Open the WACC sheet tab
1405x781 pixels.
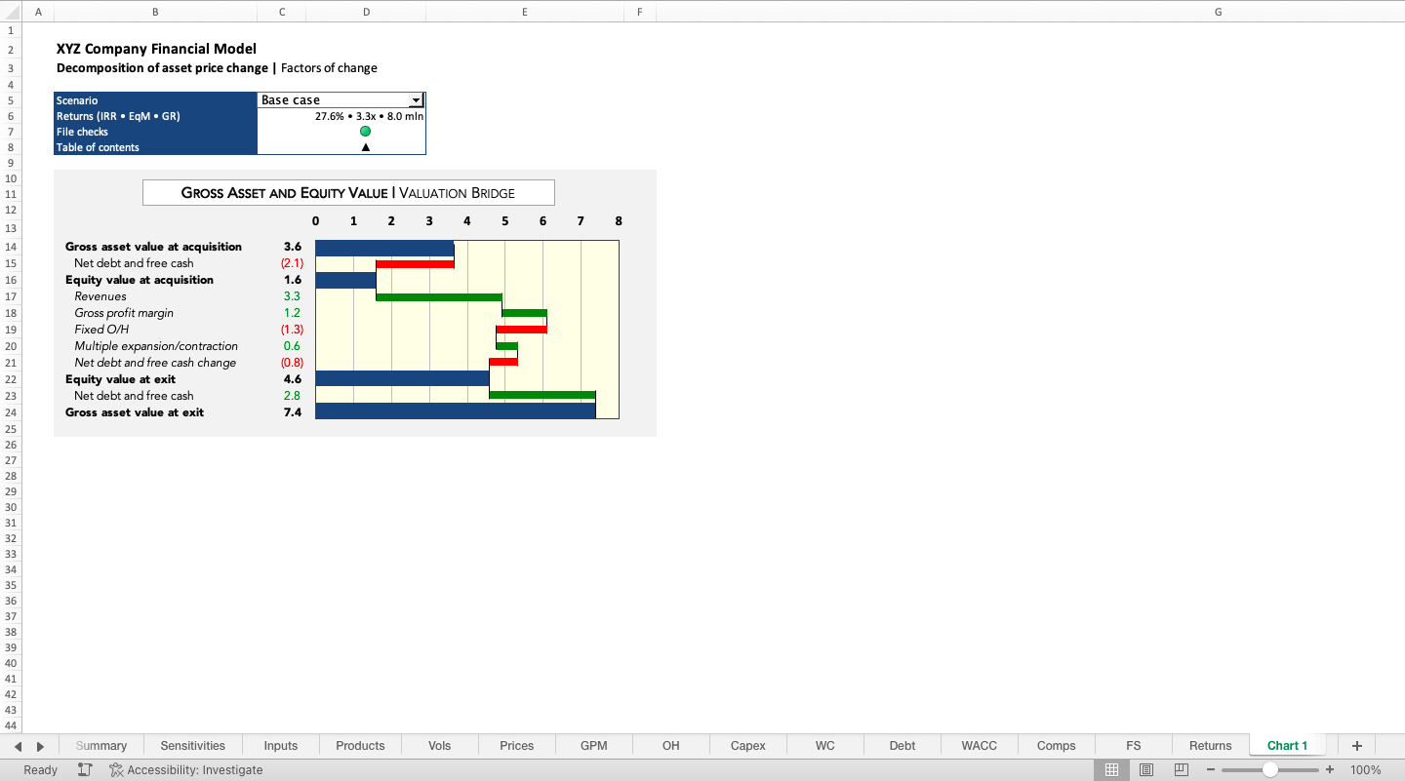(979, 746)
